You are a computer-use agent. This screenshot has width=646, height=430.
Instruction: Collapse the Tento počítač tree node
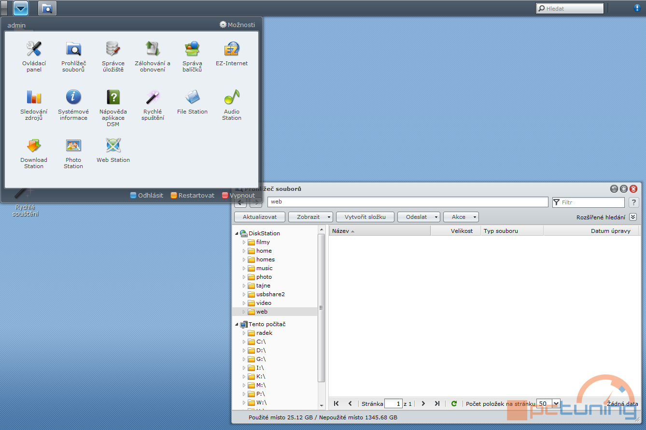[x=237, y=324]
